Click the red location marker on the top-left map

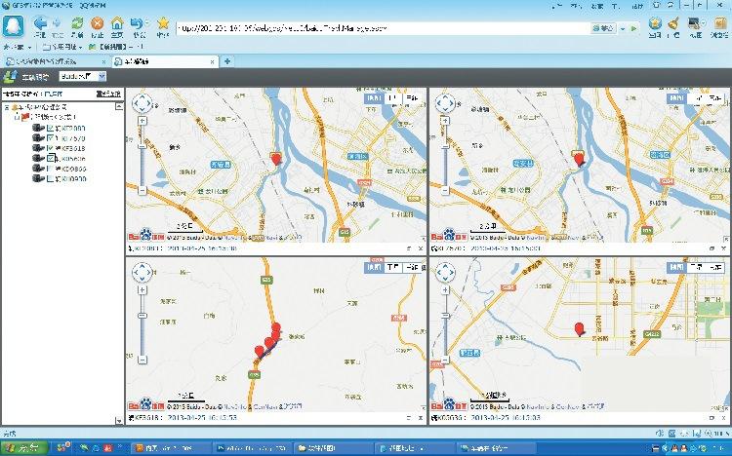276,159
